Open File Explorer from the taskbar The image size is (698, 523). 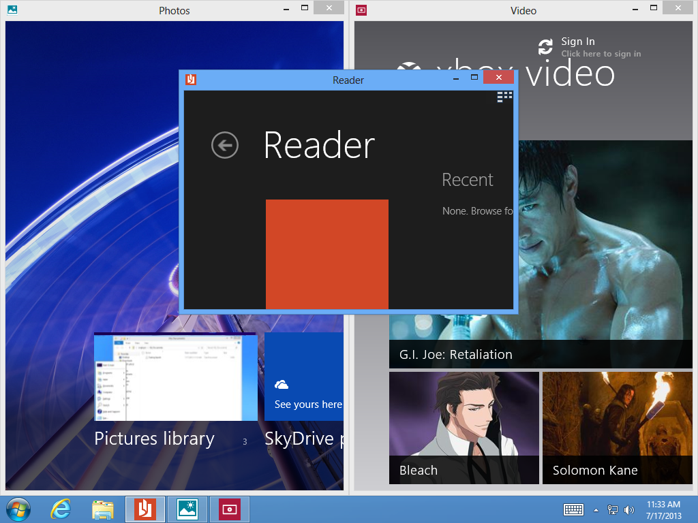(103, 509)
